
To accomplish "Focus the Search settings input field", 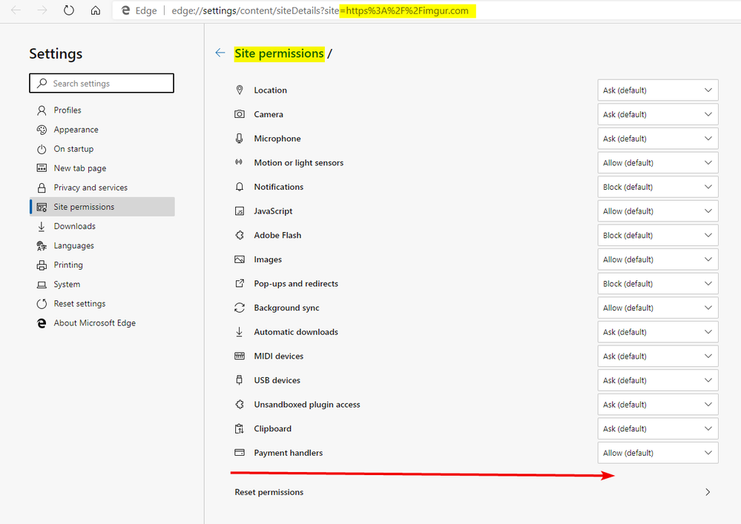I will [102, 83].
